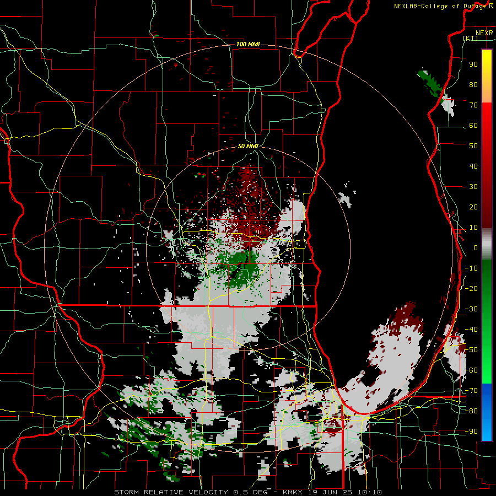Click the "-40" value on the velocity scale
This screenshot has height=496, width=496.
tap(471, 330)
